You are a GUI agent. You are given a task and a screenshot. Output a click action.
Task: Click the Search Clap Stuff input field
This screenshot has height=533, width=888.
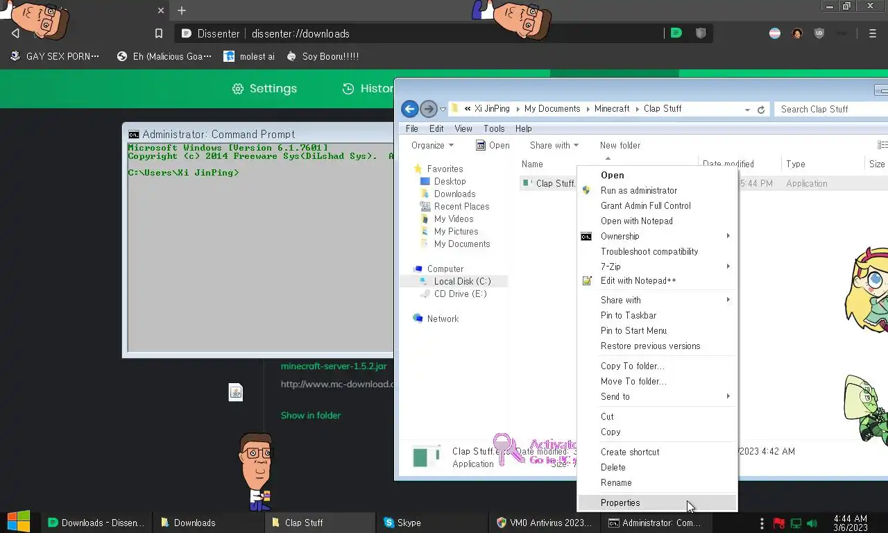(832, 109)
